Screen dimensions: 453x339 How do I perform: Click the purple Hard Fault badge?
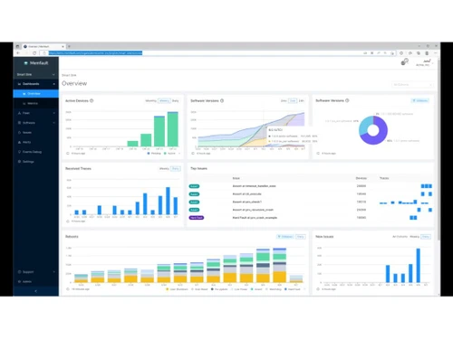click(197, 218)
